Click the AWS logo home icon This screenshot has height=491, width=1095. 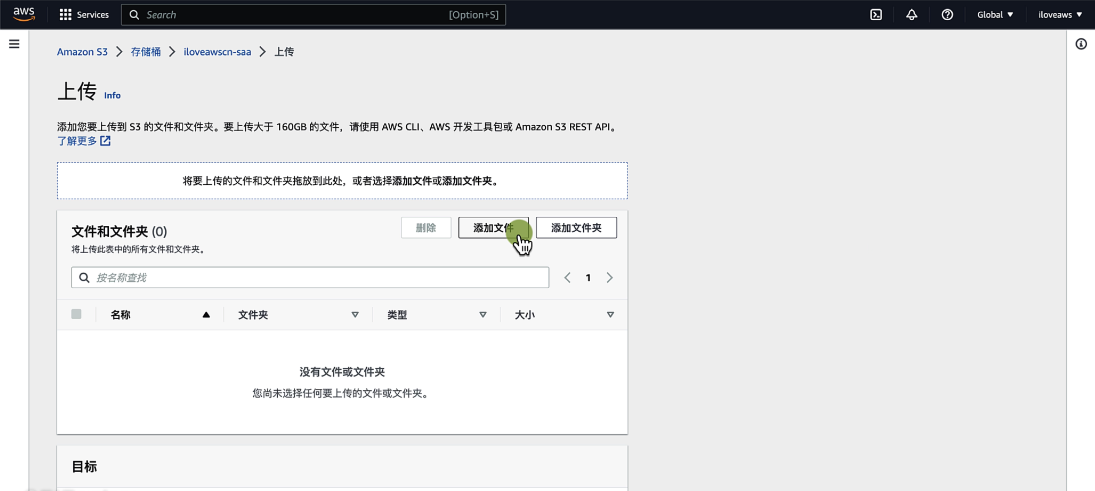(x=24, y=14)
